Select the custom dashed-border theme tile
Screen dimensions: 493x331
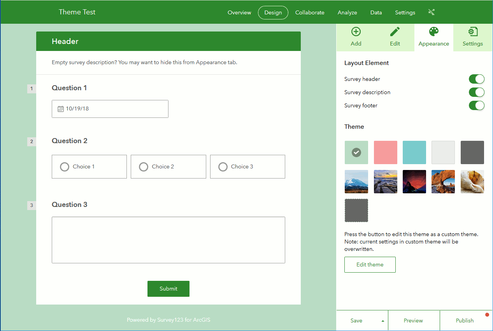tap(356, 210)
